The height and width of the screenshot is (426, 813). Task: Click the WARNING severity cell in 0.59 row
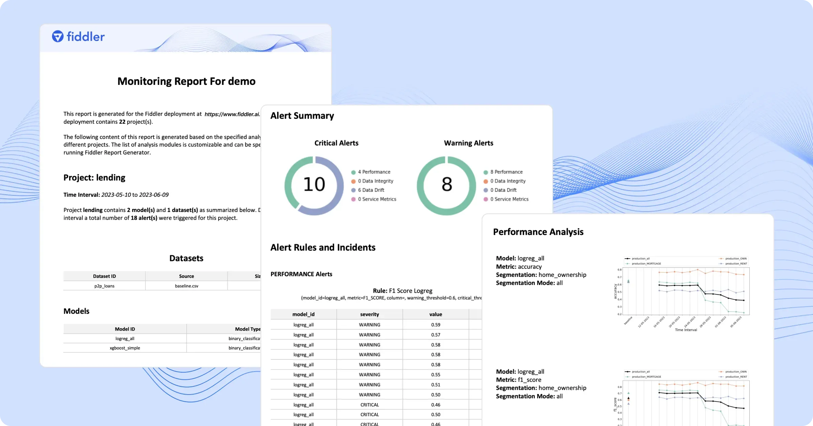pos(370,325)
